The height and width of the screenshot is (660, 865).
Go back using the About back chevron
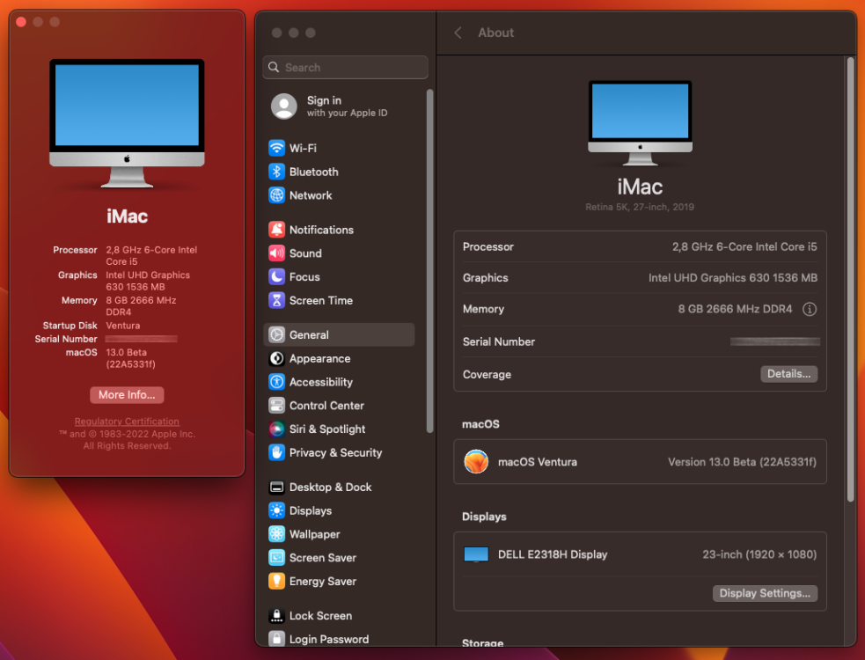[x=458, y=33]
